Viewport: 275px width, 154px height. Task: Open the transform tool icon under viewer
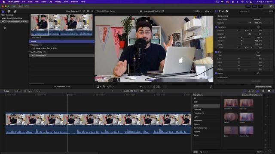coord(98,86)
